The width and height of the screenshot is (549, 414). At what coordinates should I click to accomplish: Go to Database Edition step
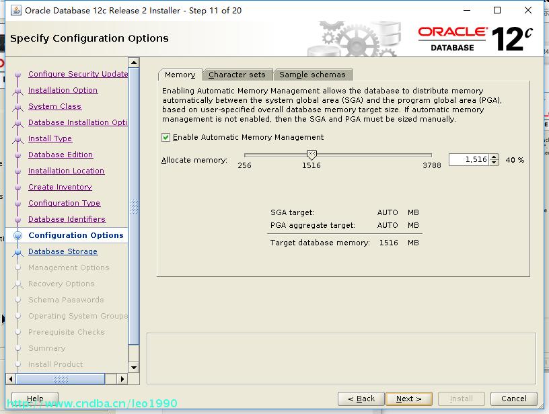61,155
